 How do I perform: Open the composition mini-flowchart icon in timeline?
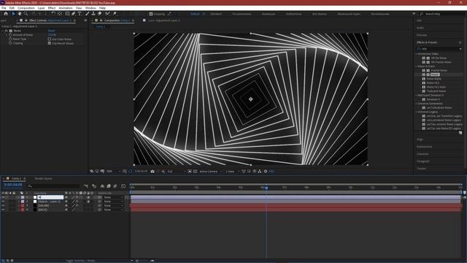tap(86, 186)
